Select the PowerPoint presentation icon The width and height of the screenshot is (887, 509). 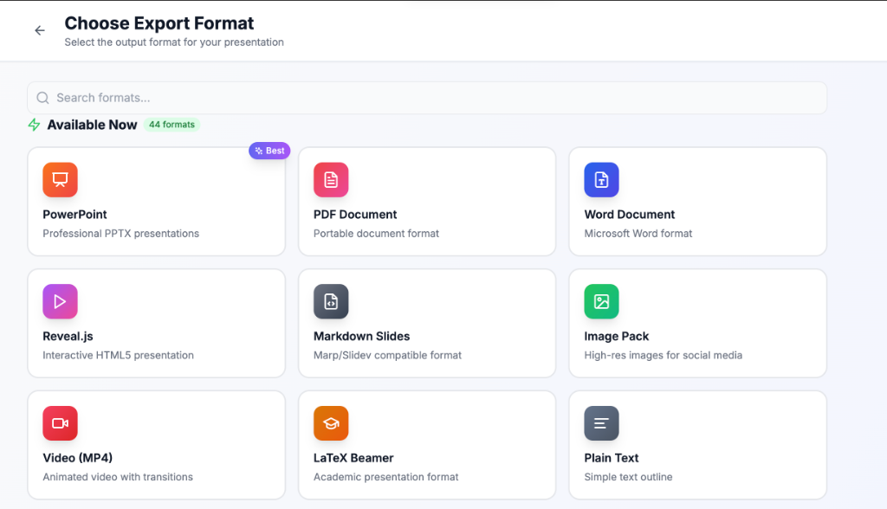tap(59, 179)
